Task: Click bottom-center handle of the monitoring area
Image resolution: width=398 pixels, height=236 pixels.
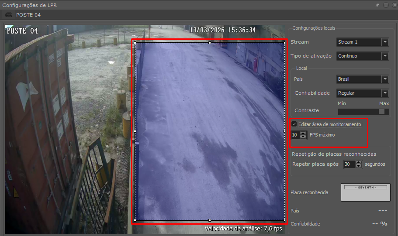Action: point(210,220)
